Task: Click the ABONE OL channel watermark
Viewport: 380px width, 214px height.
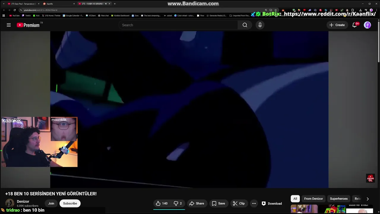Action: 370,178
